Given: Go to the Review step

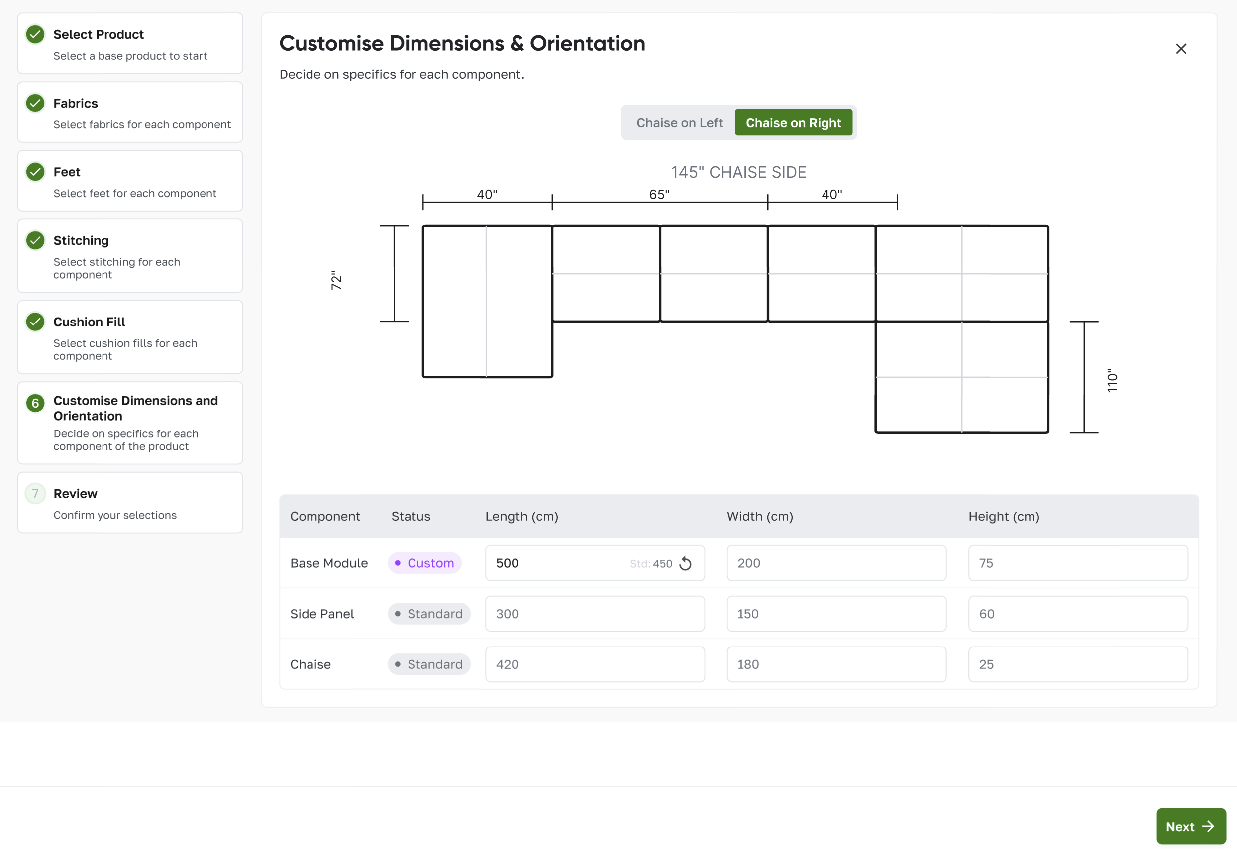Looking at the screenshot, I should (x=1191, y=826).
